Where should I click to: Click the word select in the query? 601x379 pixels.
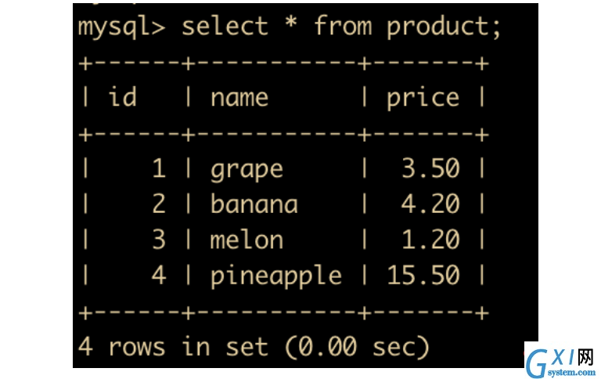pos(225,26)
